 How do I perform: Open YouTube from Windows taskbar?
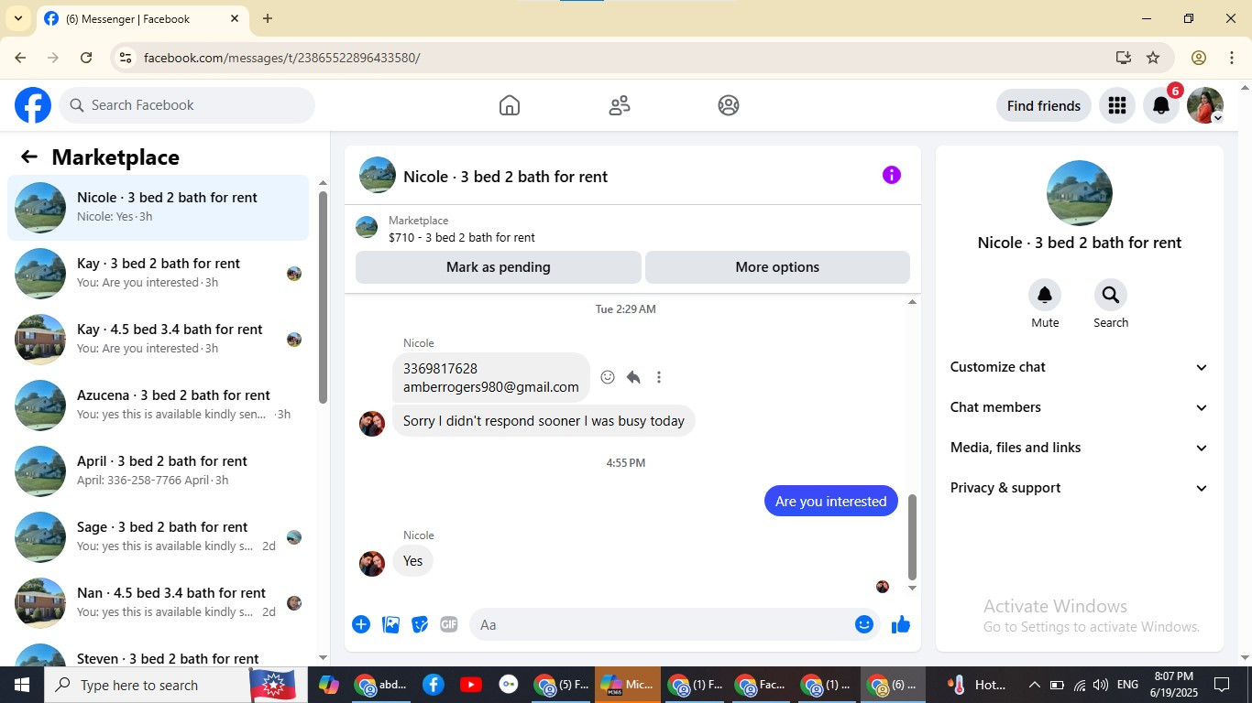tap(471, 685)
